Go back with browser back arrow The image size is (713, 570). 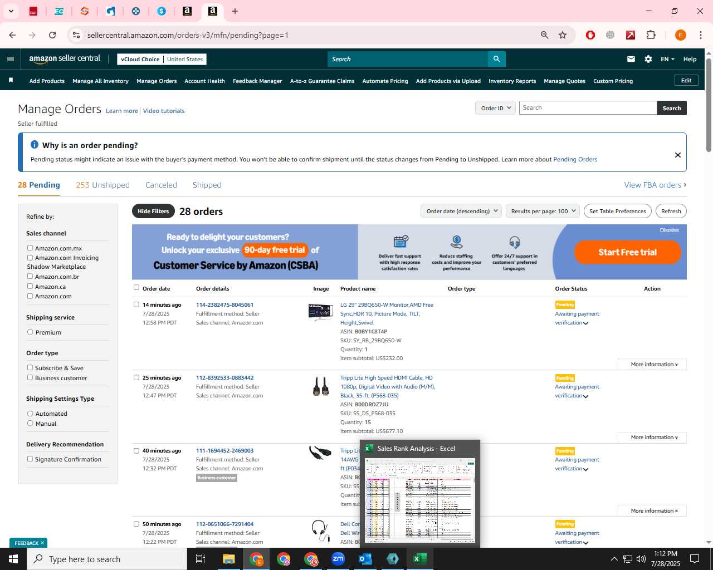[12, 35]
